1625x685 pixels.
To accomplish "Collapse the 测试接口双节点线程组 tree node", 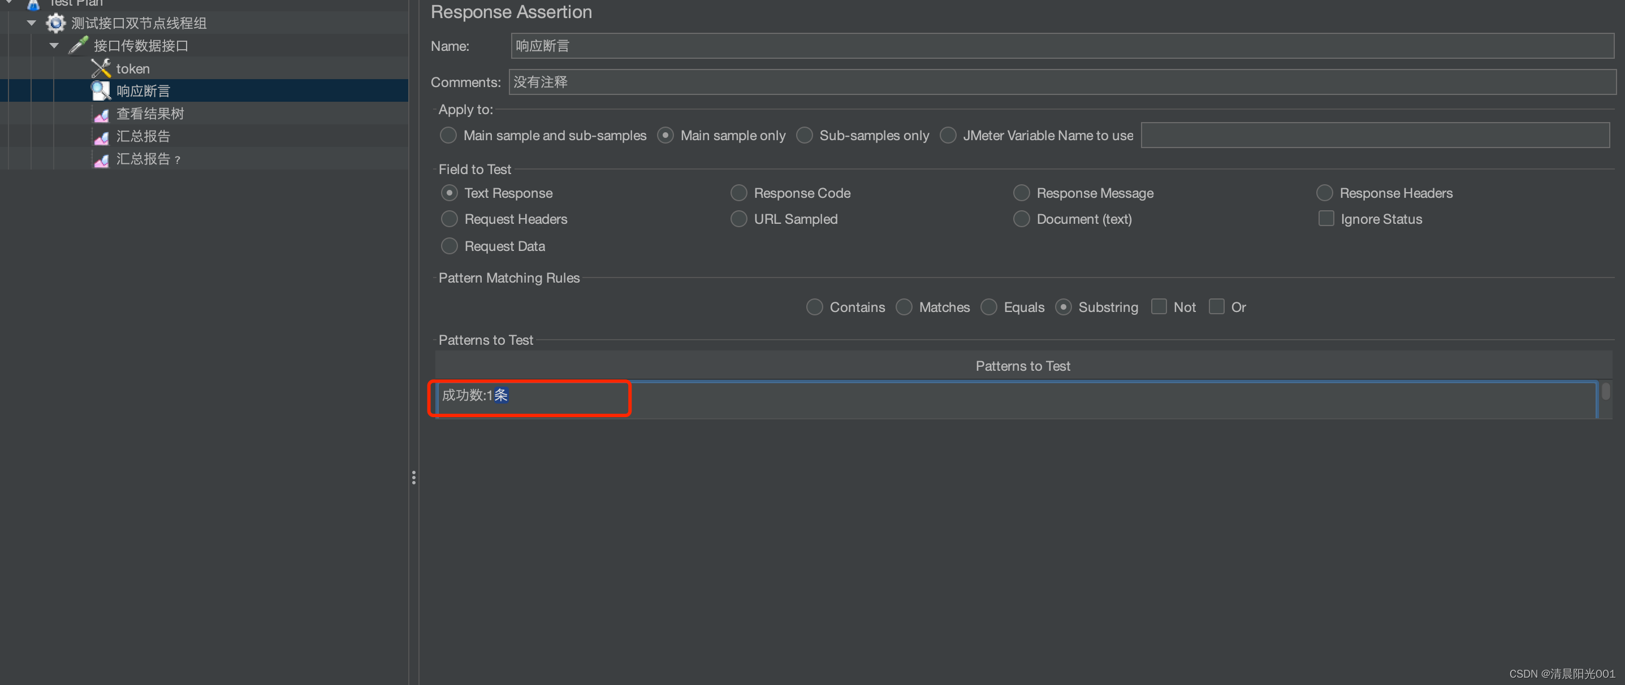I will click(x=32, y=23).
